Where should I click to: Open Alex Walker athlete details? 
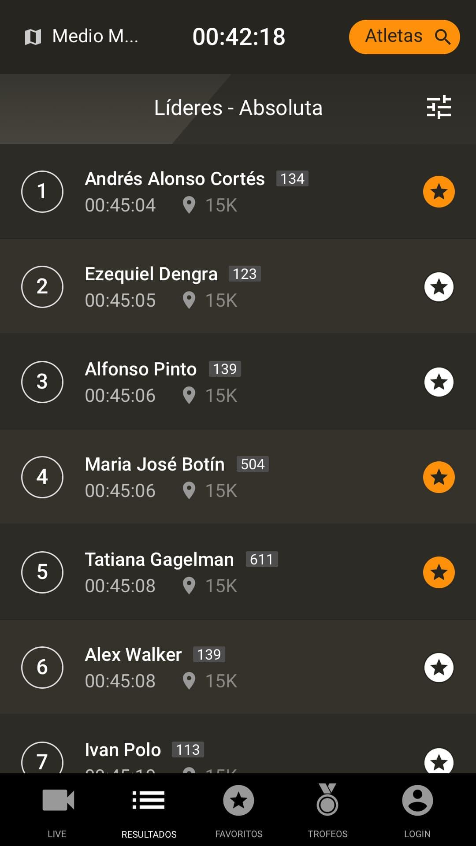pos(238,668)
